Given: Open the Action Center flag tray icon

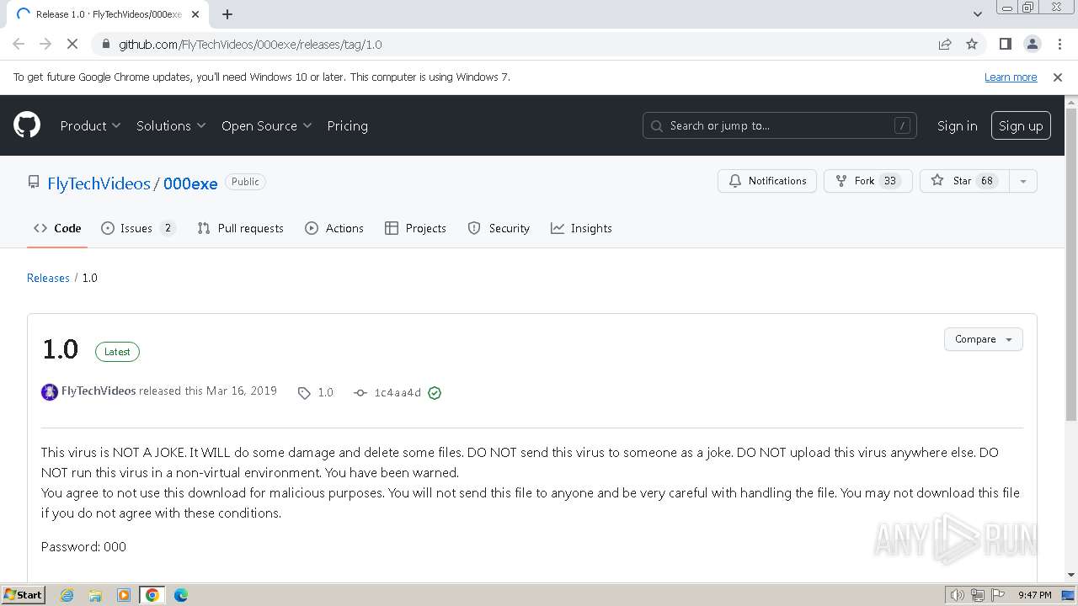Looking at the screenshot, I should pyautogui.click(x=998, y=595).
